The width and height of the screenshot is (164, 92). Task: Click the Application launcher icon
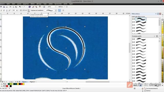(40, 7)
